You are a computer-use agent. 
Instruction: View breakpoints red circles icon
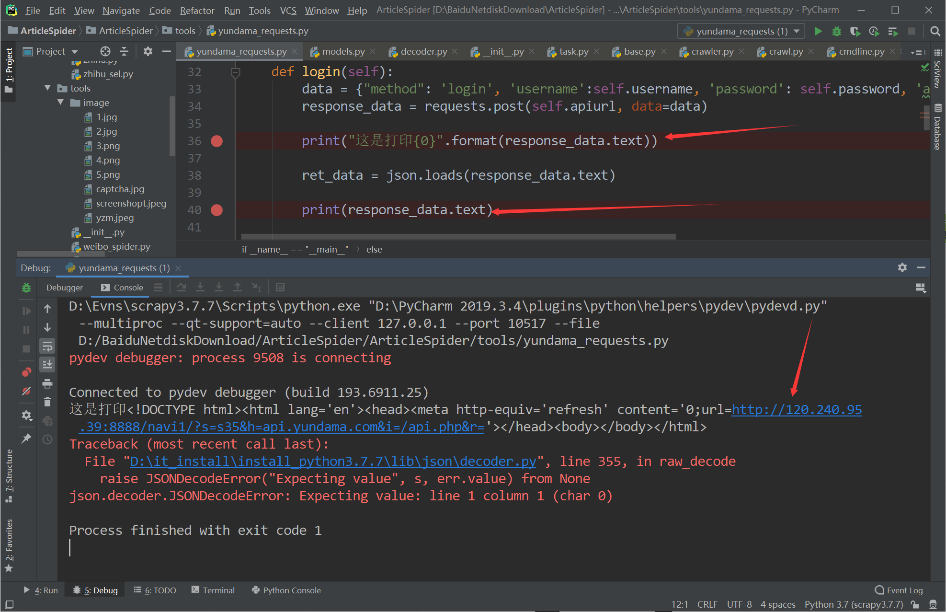26,372
